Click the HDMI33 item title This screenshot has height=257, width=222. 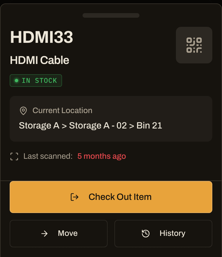(x=42, y=37)
